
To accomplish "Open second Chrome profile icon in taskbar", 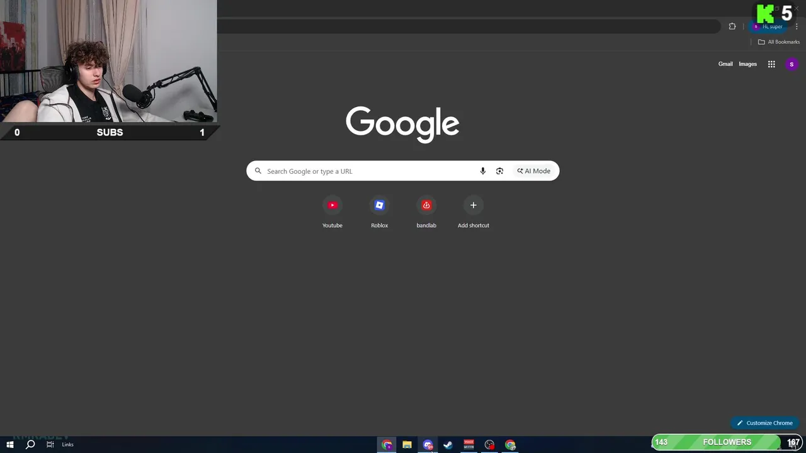I will pyautogui.click(x=510, y=445).
